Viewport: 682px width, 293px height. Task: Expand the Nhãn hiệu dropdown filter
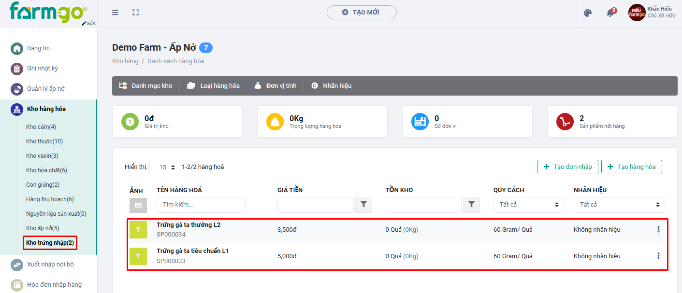coord(619,205)
